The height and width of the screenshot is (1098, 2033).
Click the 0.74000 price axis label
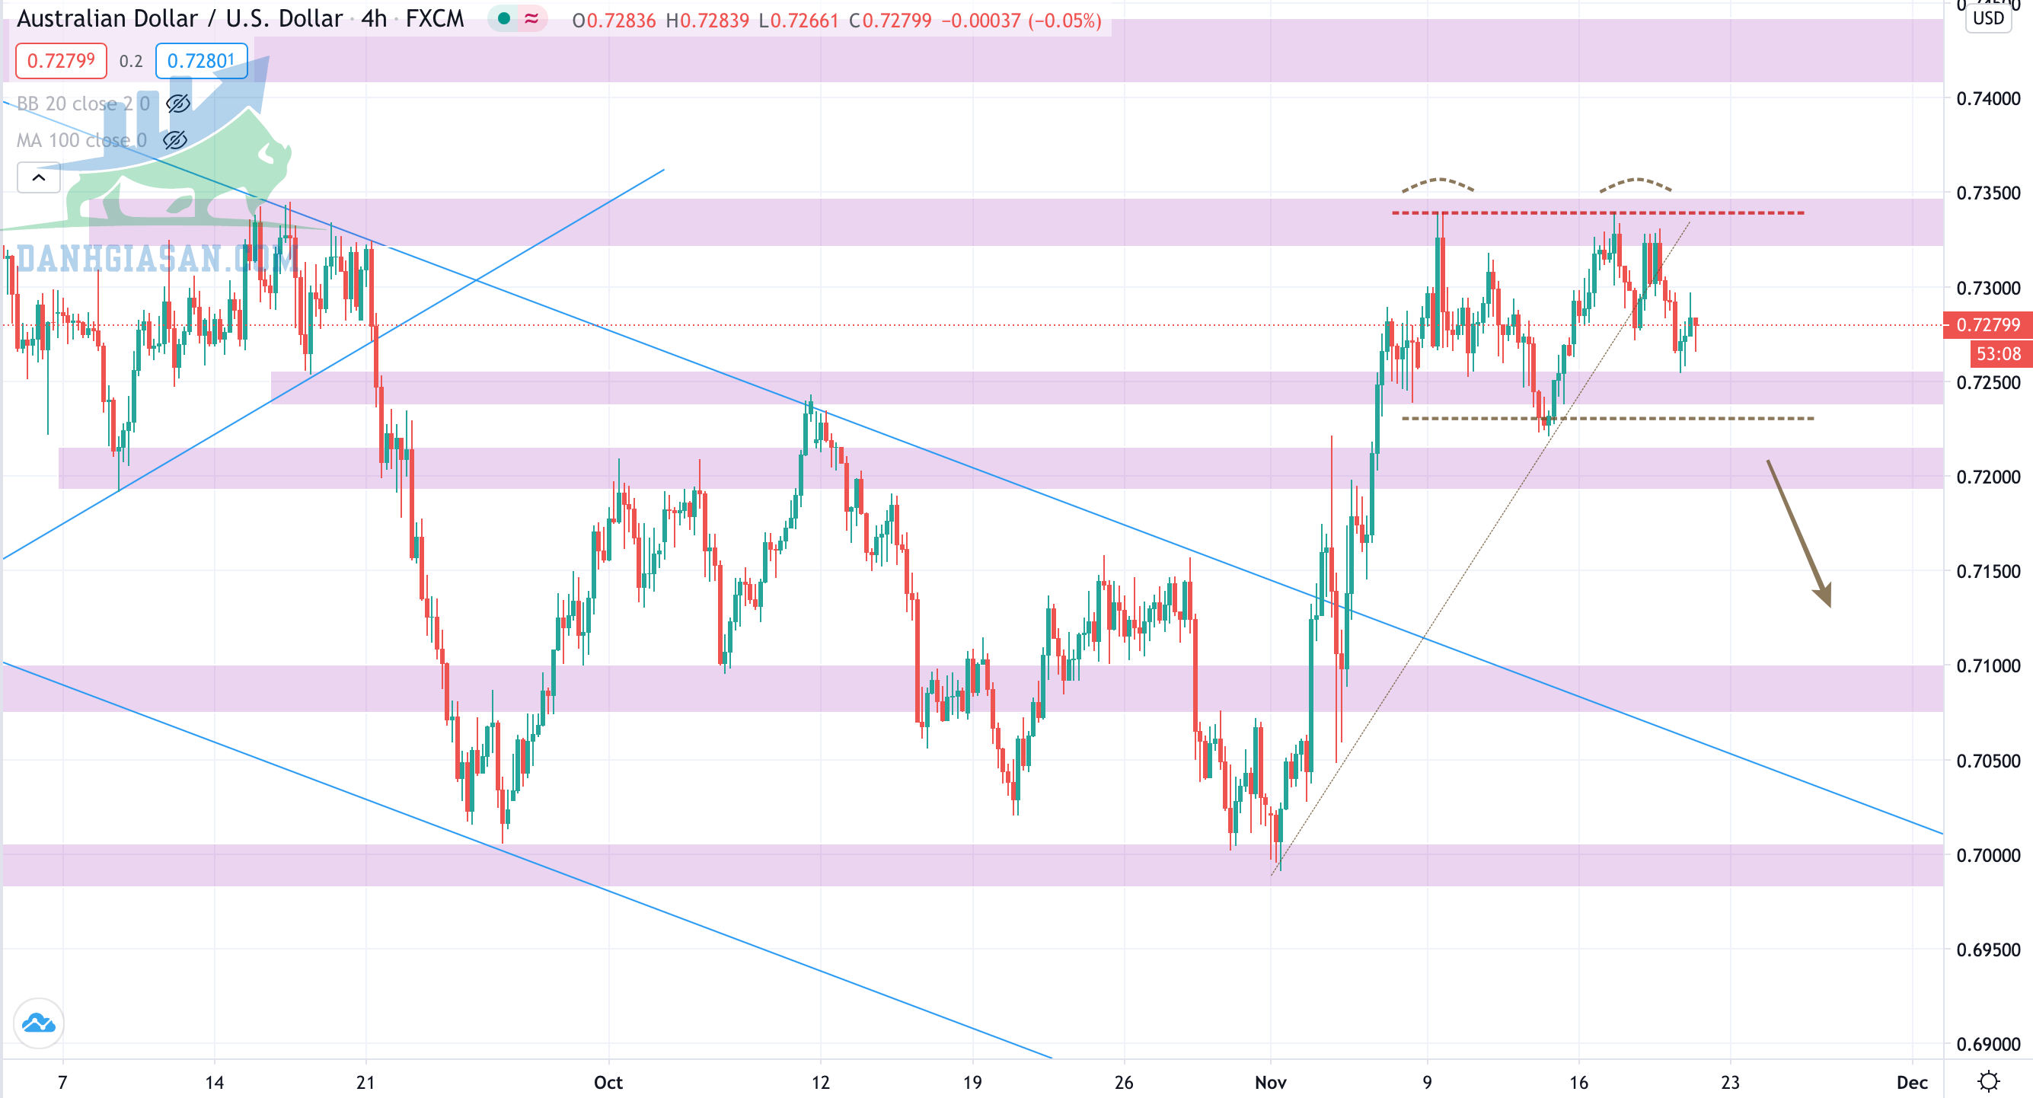coord(1988,99)
